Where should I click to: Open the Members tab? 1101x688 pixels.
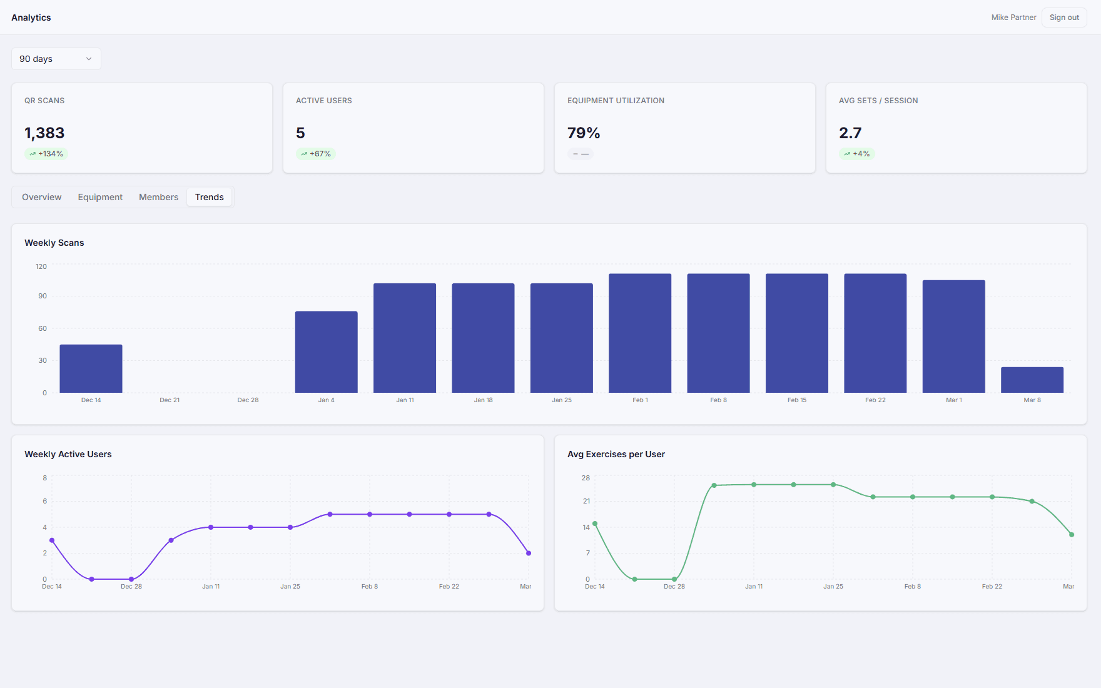pyautogui.click(x=158, y=197)
